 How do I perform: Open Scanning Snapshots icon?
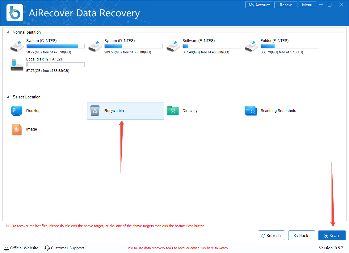[x=251, y=111]
